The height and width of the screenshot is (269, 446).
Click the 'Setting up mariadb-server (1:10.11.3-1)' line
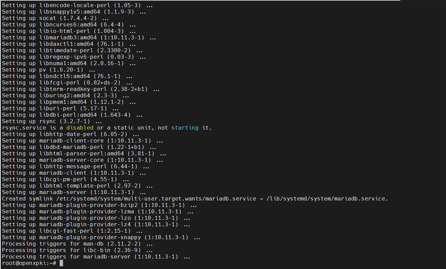click(x=77, y=192)
